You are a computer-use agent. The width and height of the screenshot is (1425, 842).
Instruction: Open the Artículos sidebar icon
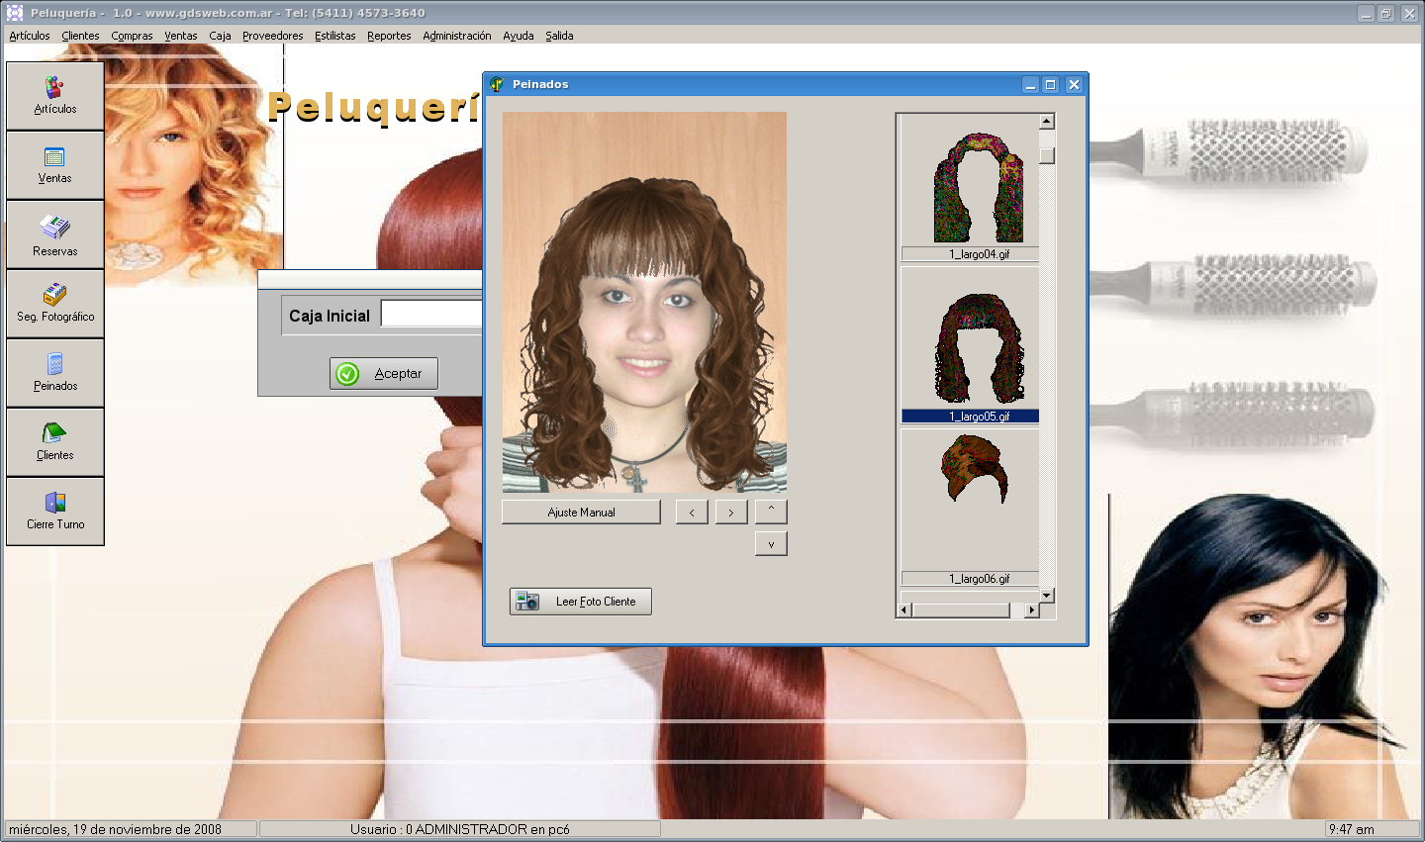[x=54, y=96]
